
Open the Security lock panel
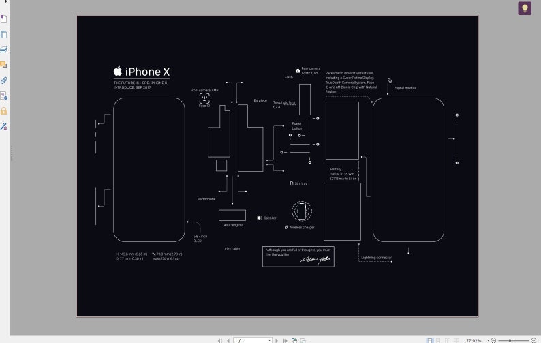click(4, 111)
